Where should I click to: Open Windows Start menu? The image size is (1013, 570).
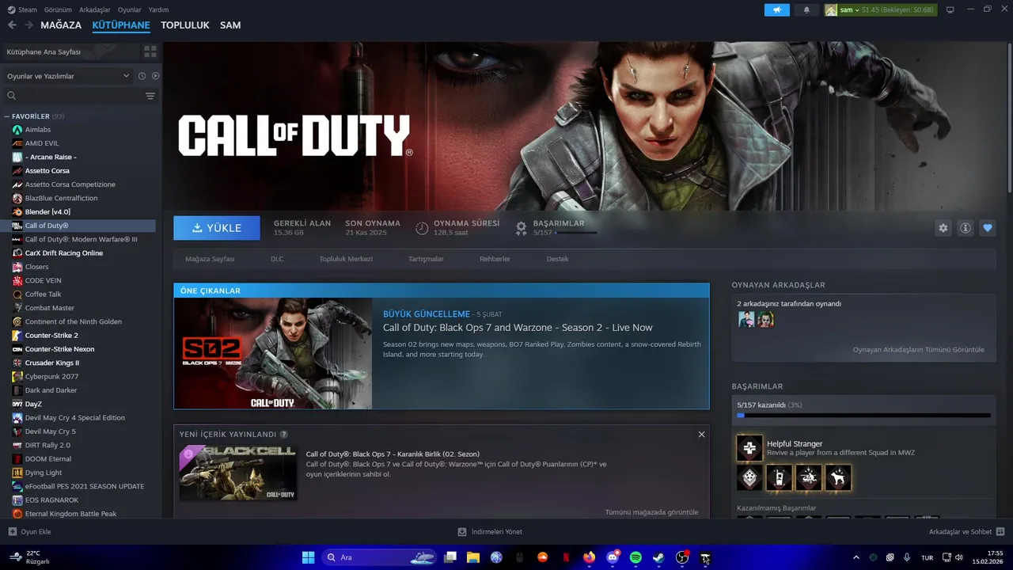(308, 557)
